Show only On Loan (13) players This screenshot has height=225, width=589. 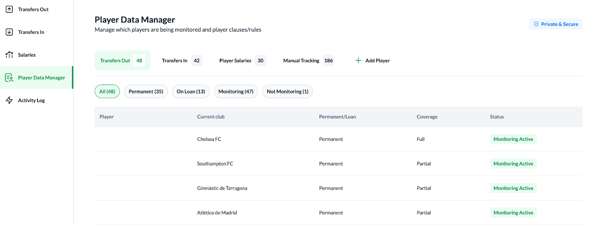point(191,92)
